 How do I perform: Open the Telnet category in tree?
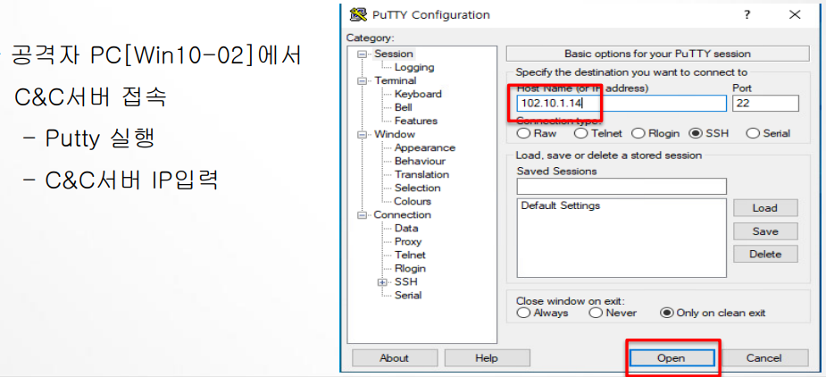tap(410, 256)
